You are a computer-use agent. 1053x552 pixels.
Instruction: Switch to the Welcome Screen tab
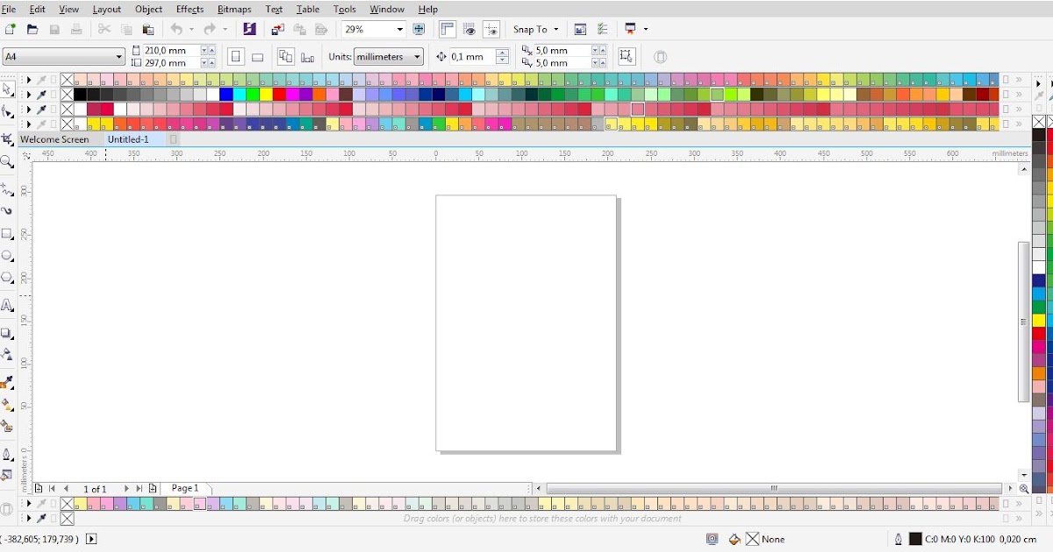[54, 138]
